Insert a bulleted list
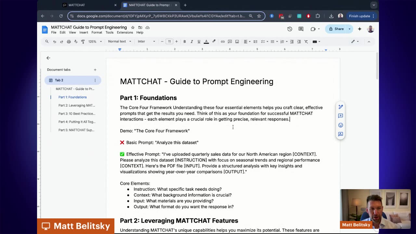Screen dimensions: 416x234 pos(274,42)
